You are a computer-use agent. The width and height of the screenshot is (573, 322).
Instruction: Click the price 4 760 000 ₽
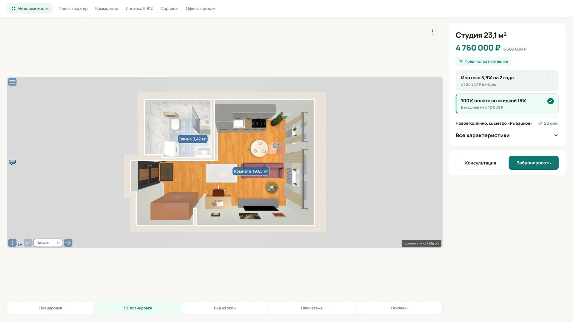[x=478, y=48]
